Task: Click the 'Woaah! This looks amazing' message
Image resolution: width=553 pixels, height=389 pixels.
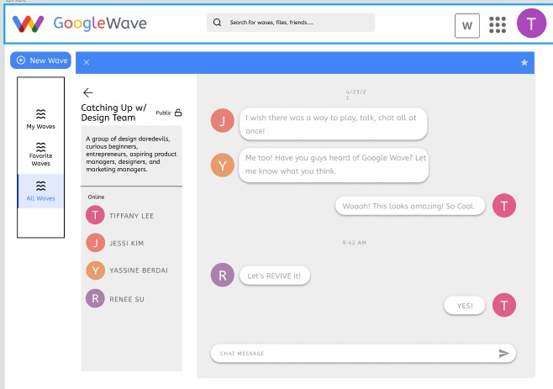Action: coord(410,206)
